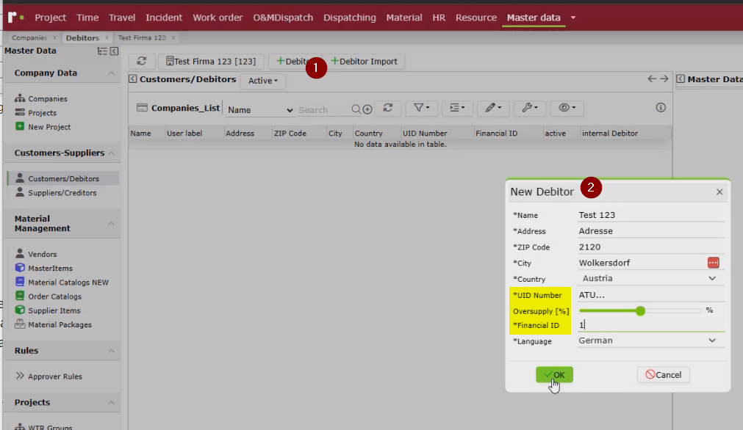This screenshot has height=430, width=743.
Task: Open the Dispatching menu
Action: pyautogui.click(x=349, y=18)
